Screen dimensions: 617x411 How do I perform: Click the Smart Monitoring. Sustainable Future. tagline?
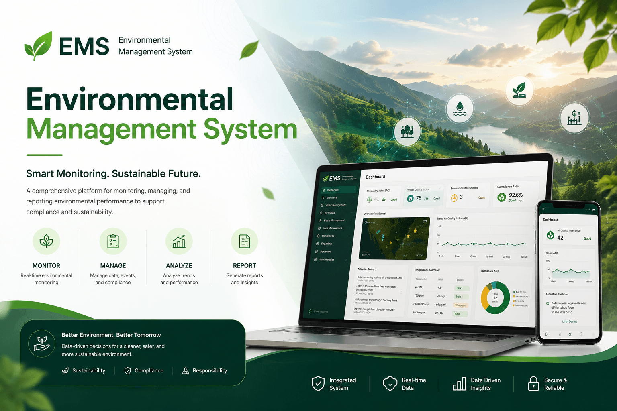pos(113,173)
